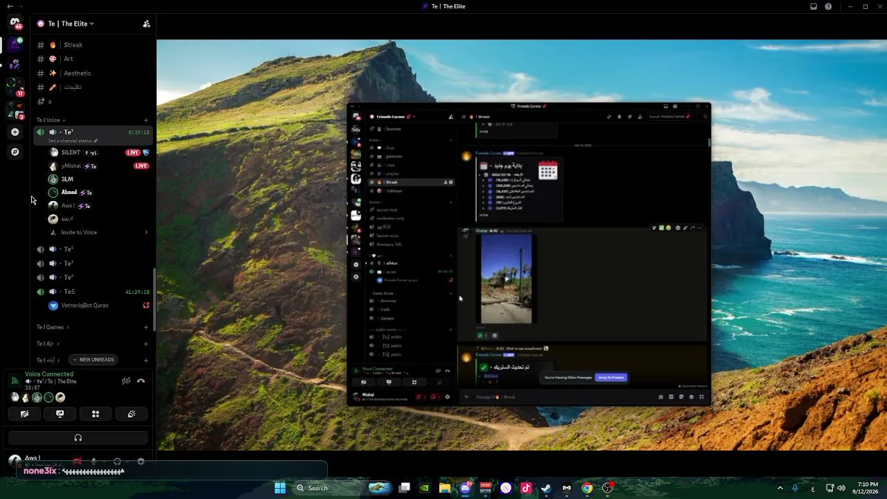The image size is (887, 499).
Task: Click the Explore Discoverable Servers compass icon
Action: 15,152
